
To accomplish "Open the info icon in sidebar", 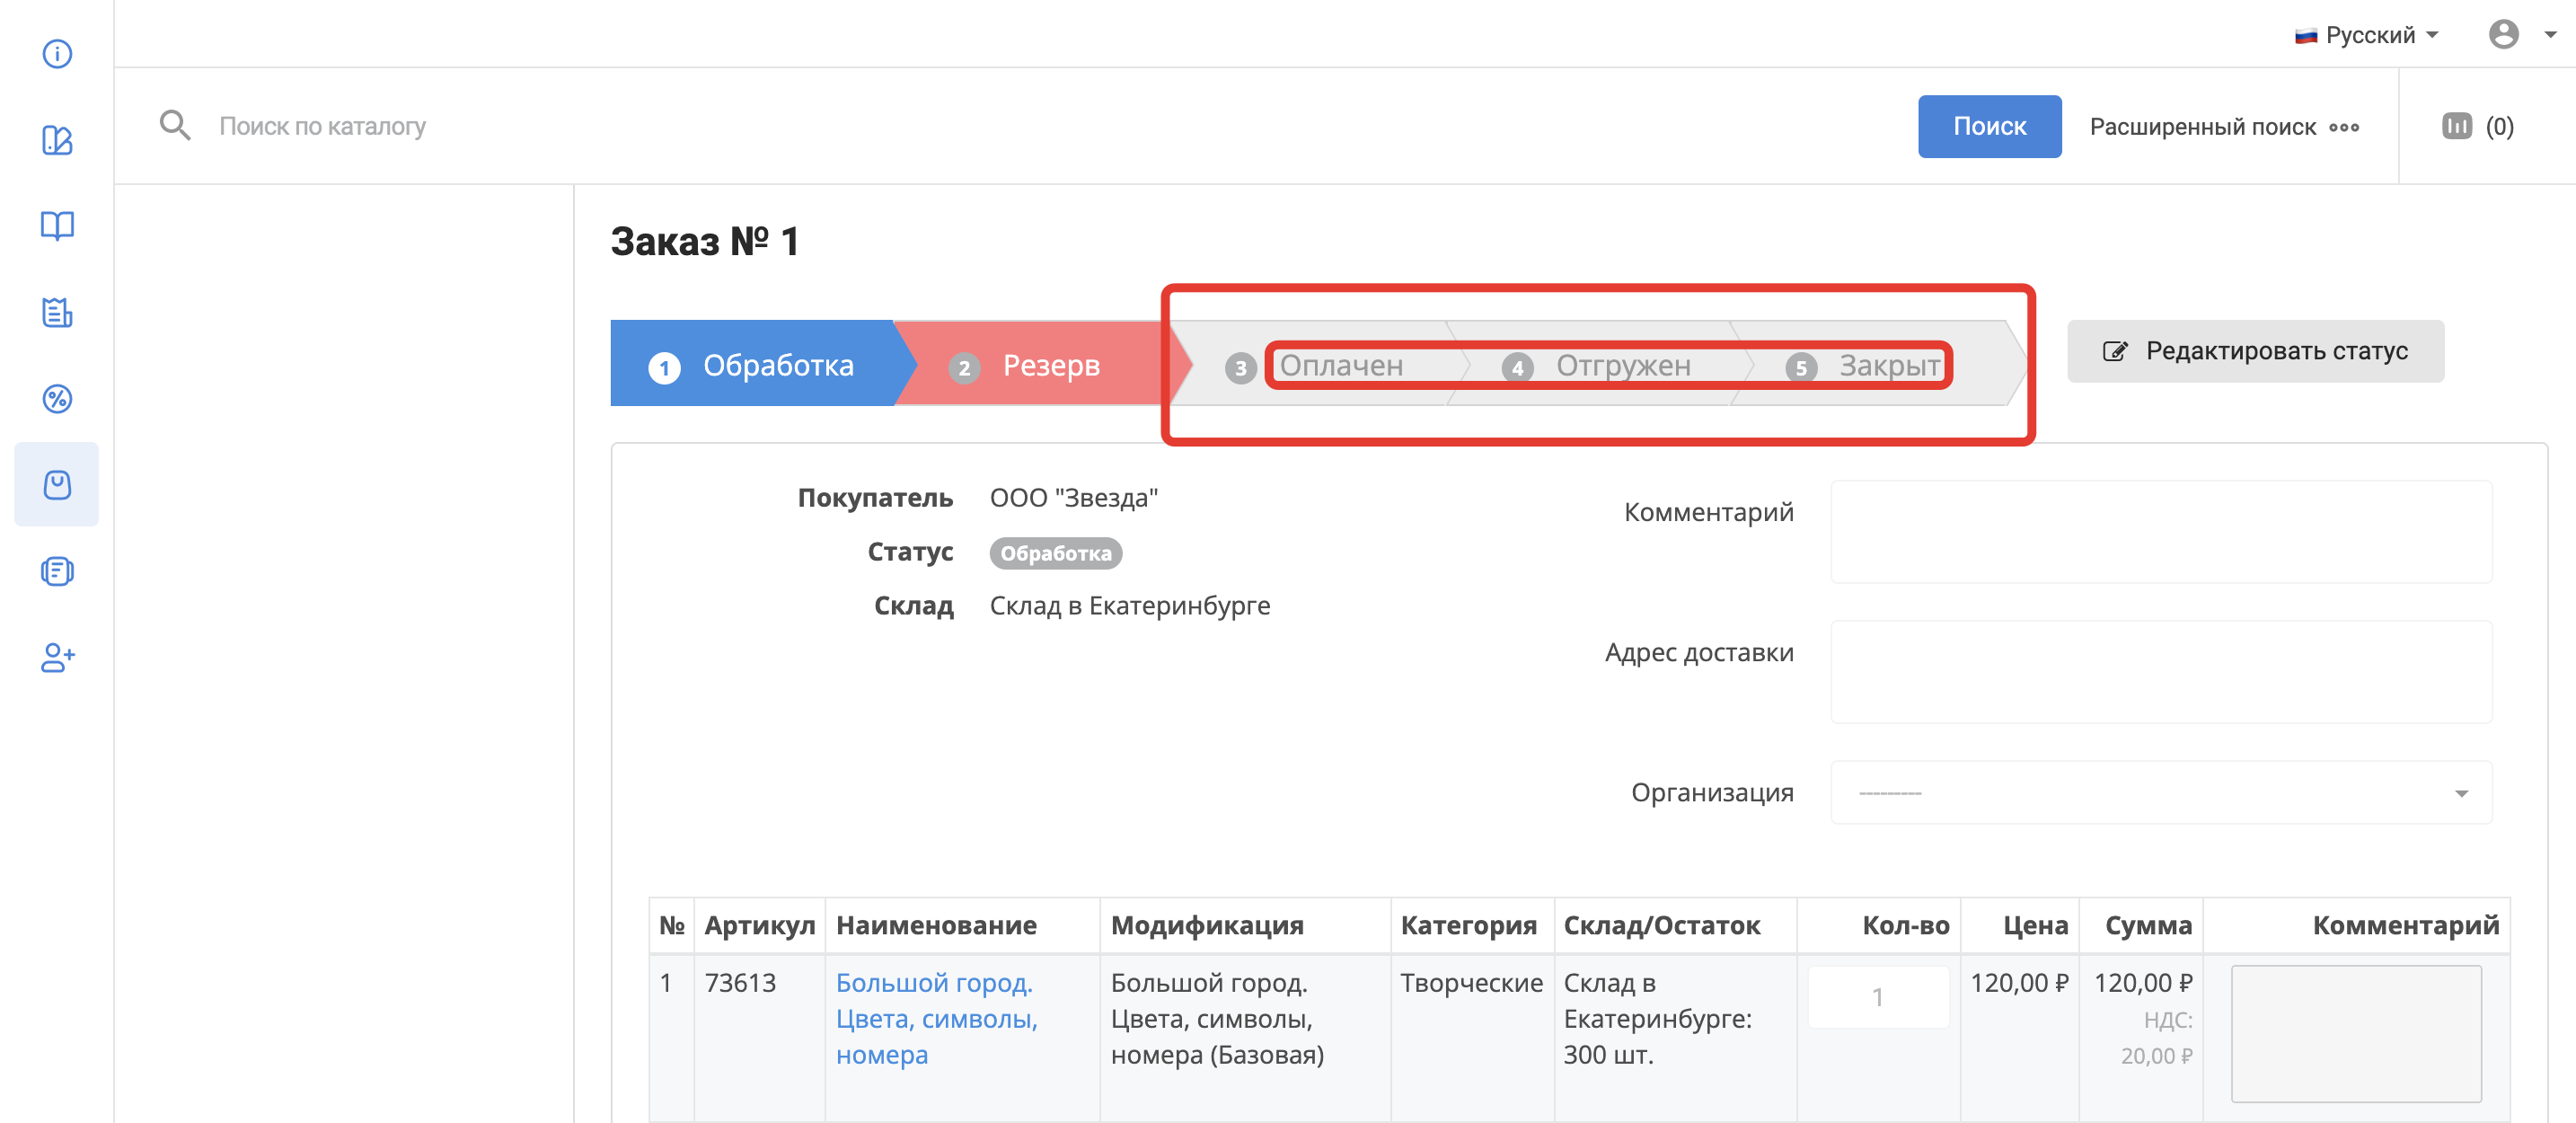I will pyautogui.click(x=57, y=53).
